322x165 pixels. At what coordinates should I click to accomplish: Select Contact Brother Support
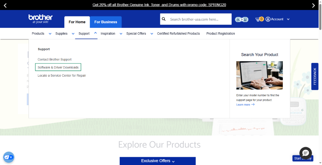pyautogui.click(x=55, y=59)
